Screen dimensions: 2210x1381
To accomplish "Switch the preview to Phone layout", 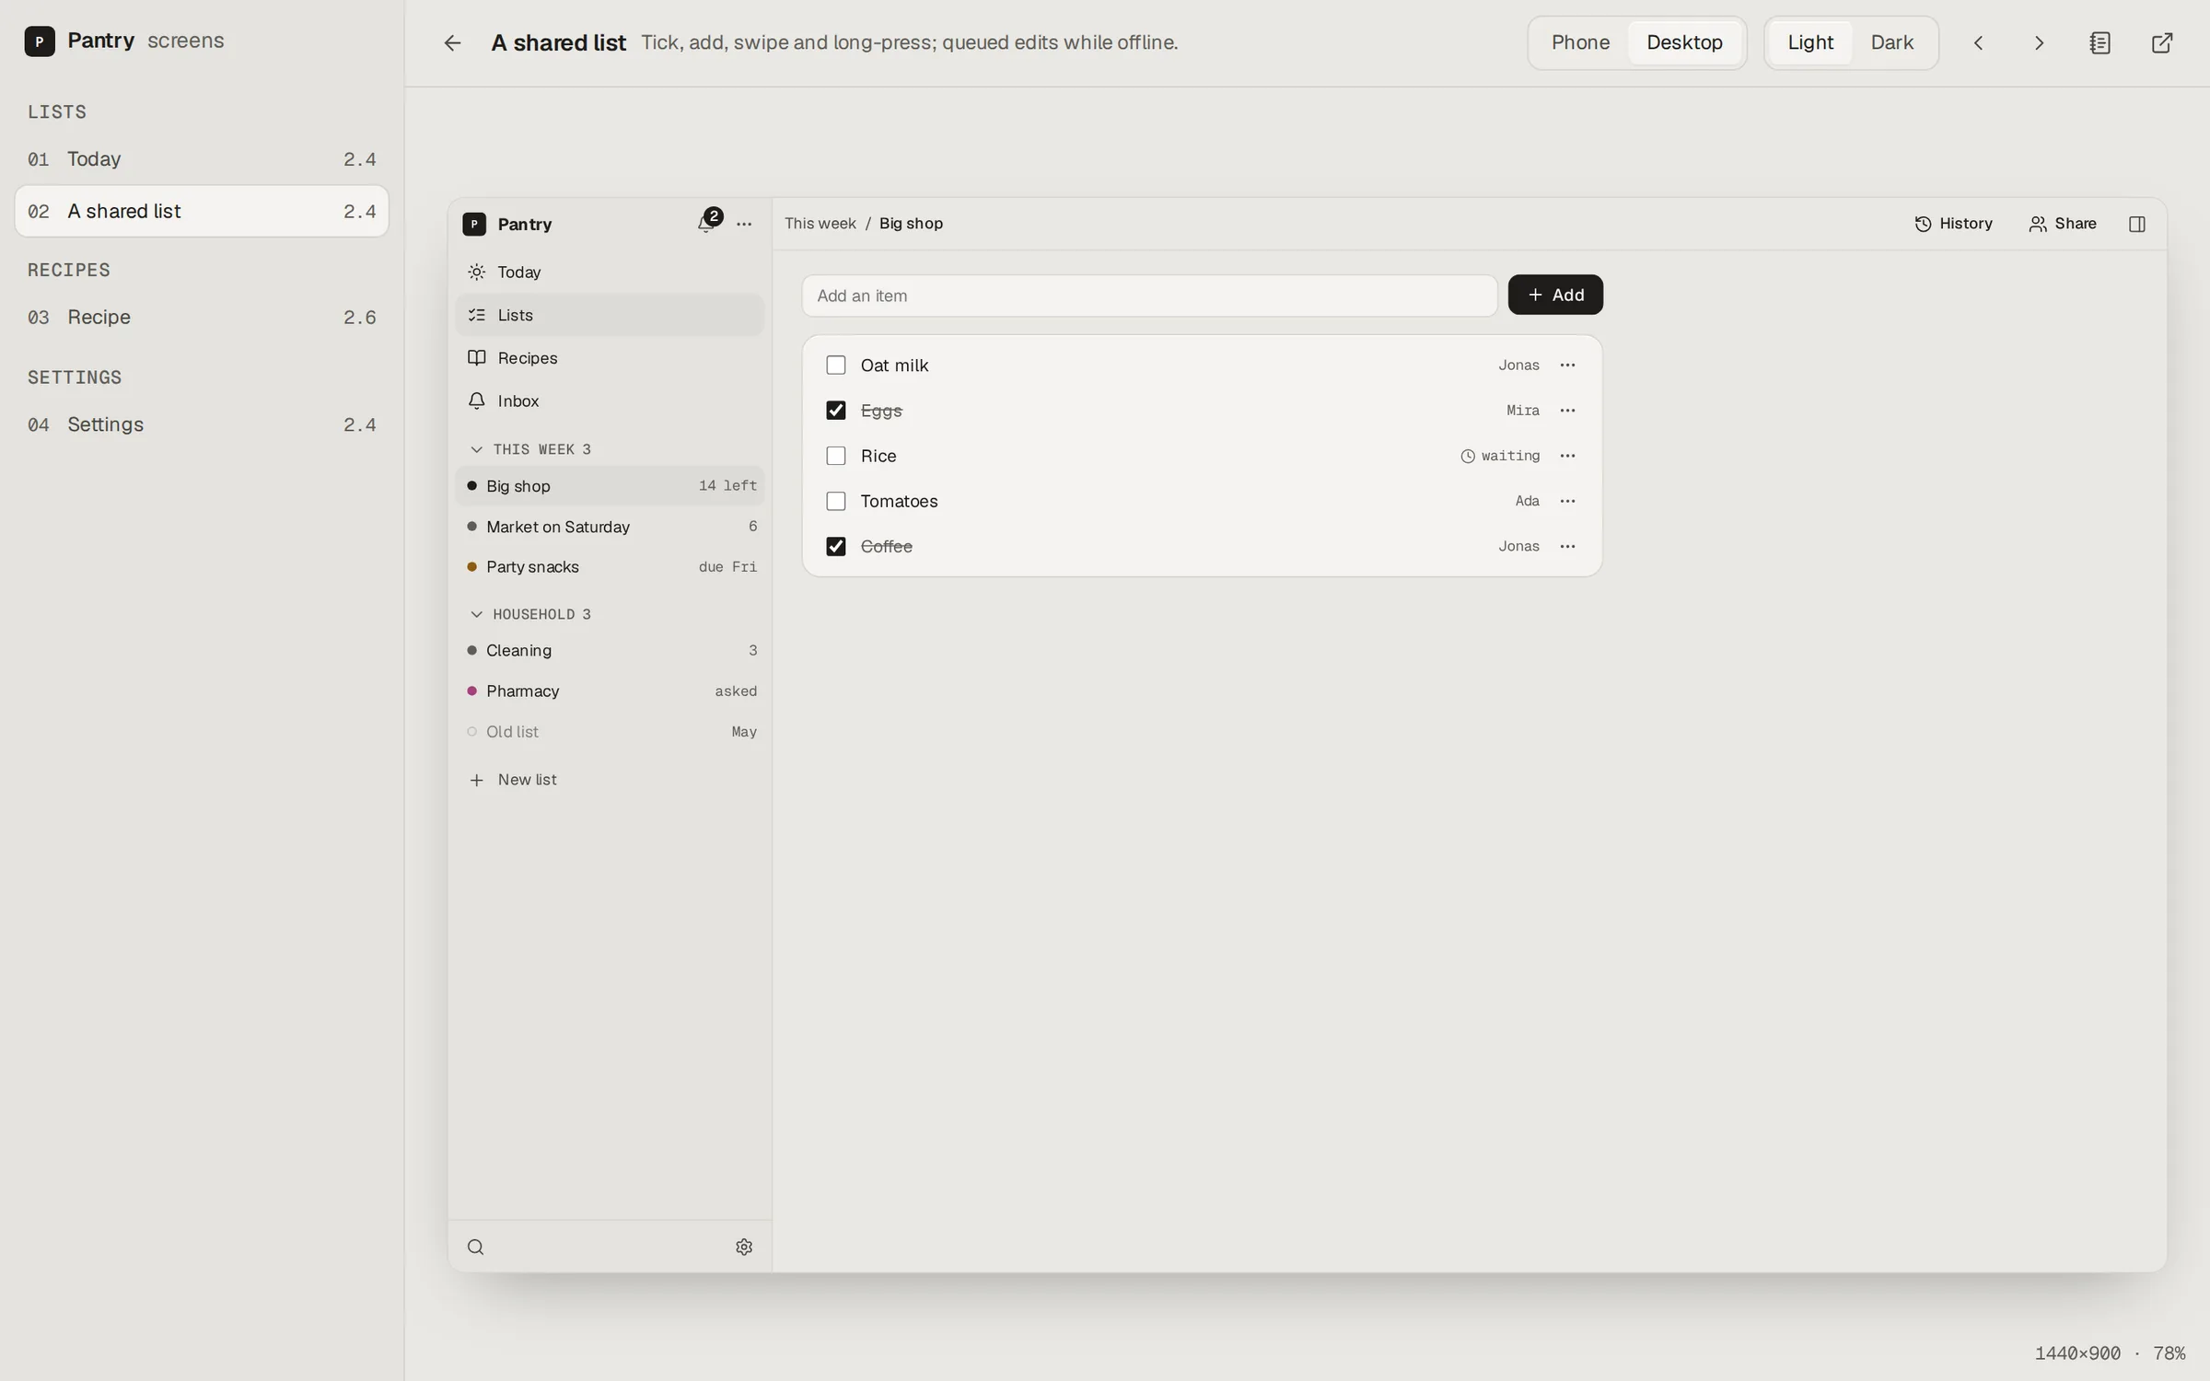I will [x=1580, y=42].
